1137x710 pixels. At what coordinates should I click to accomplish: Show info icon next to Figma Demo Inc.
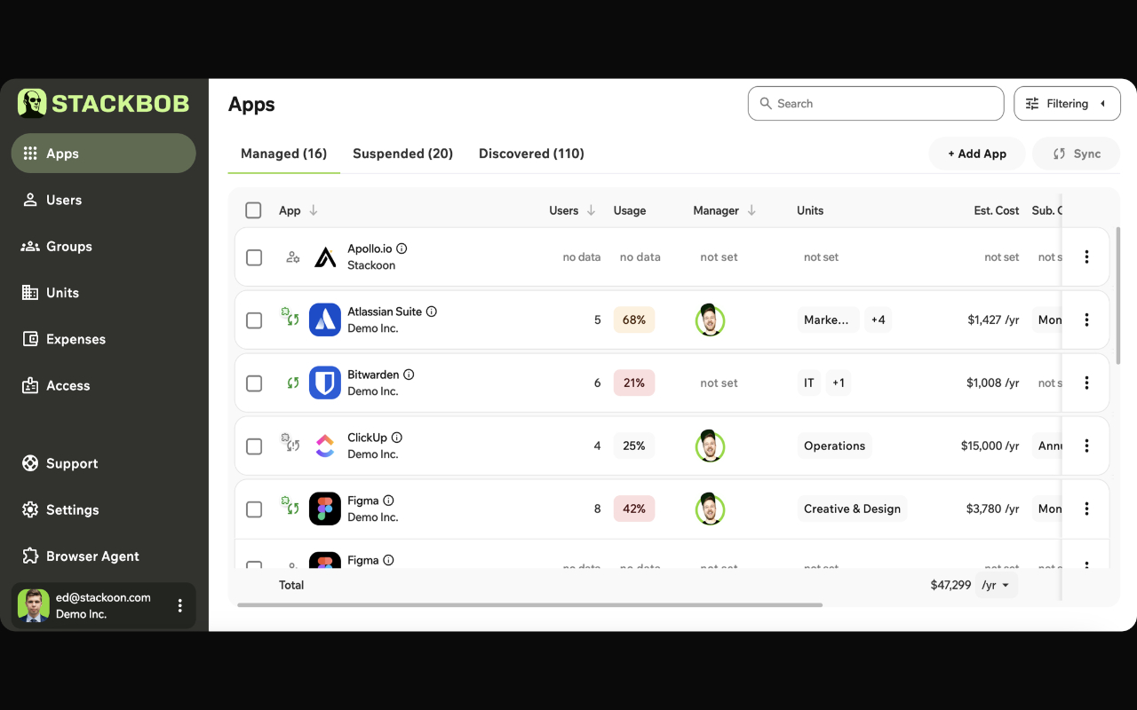[x=388, y=501]
